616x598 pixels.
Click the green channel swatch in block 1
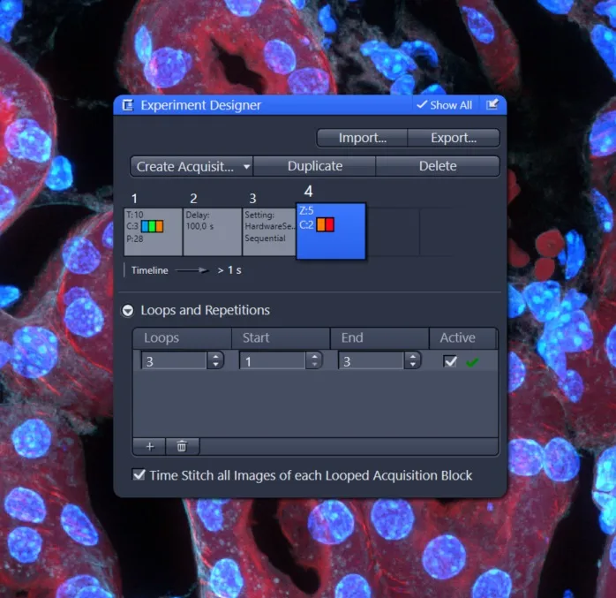152,226
